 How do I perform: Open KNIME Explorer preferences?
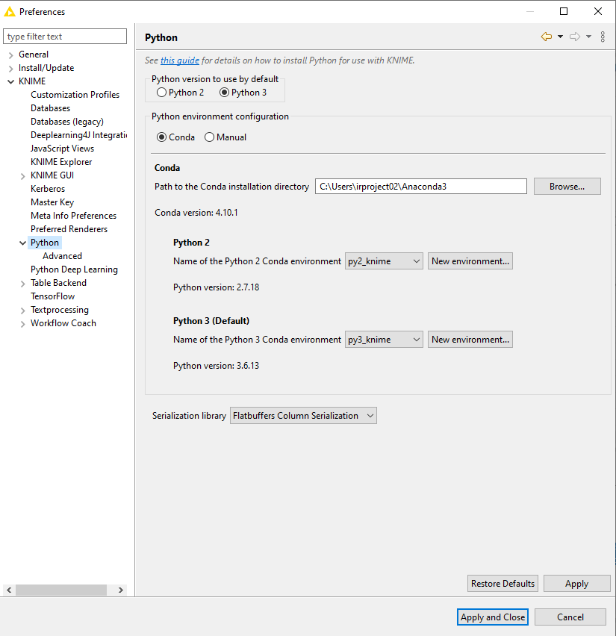point(61,161)
